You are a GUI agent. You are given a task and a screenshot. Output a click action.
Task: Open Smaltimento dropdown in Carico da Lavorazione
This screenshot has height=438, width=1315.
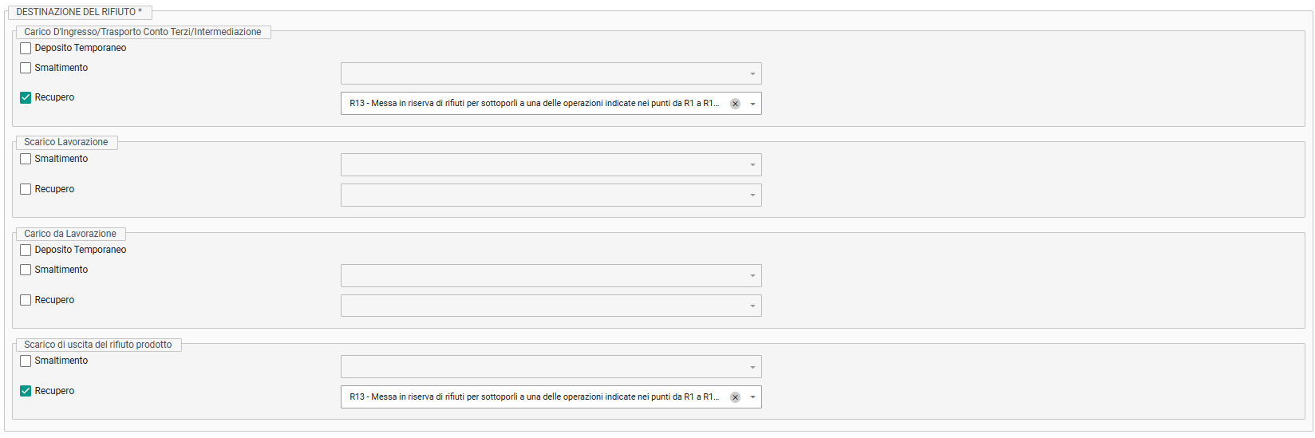[551, 275]
